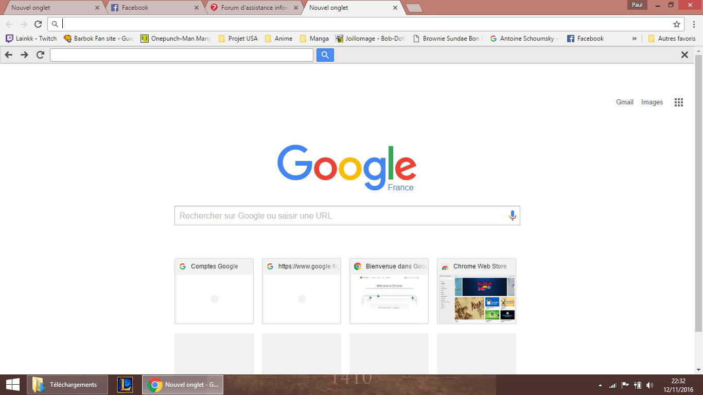
Task: Open the Gmail link
Action: point(624,102)
